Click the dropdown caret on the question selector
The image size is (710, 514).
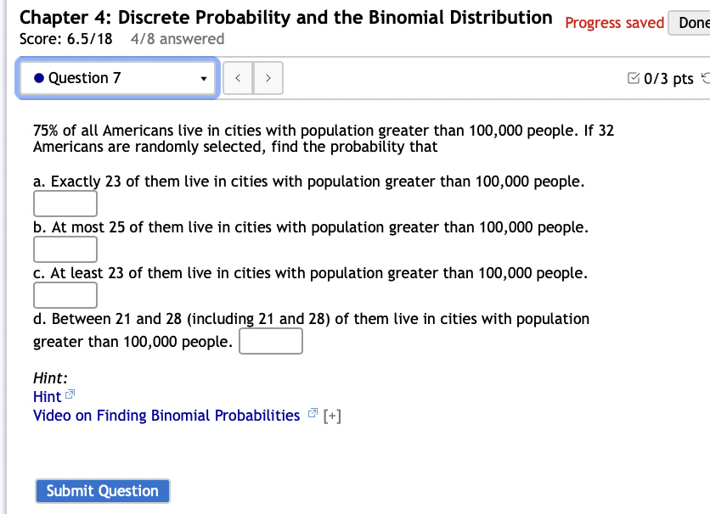click(x=204, y=77)
